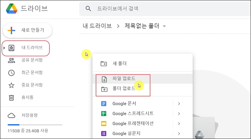Screen dimensions: 251x139
Task: Click the search magnifier icon
Action: pyautogui.click(x=88, y=8)
